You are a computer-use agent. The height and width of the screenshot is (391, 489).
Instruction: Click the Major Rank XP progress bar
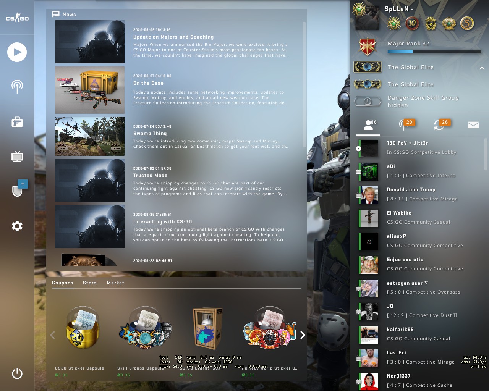click(434, 52)
